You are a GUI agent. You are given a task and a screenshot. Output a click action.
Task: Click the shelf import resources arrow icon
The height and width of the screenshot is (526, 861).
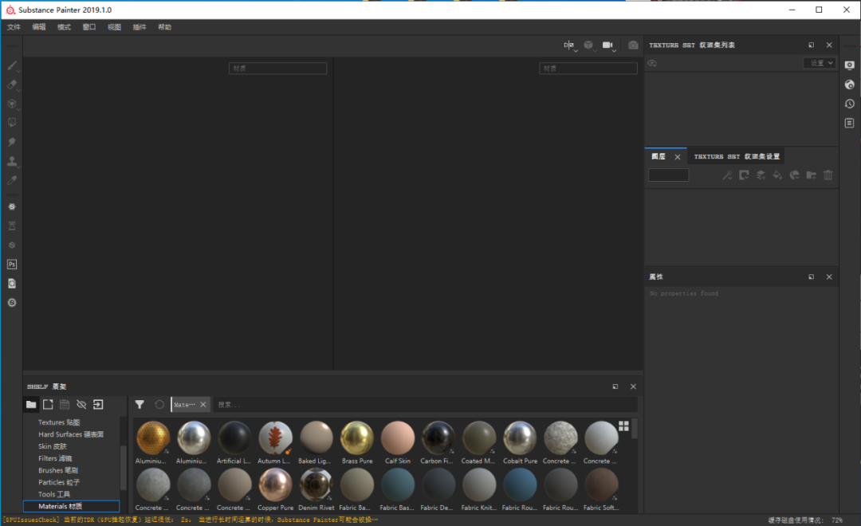(98, 405)
